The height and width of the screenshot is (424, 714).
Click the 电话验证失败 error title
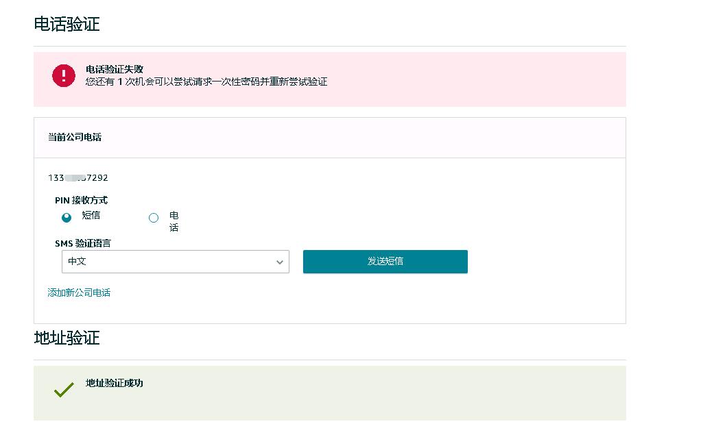115,69
